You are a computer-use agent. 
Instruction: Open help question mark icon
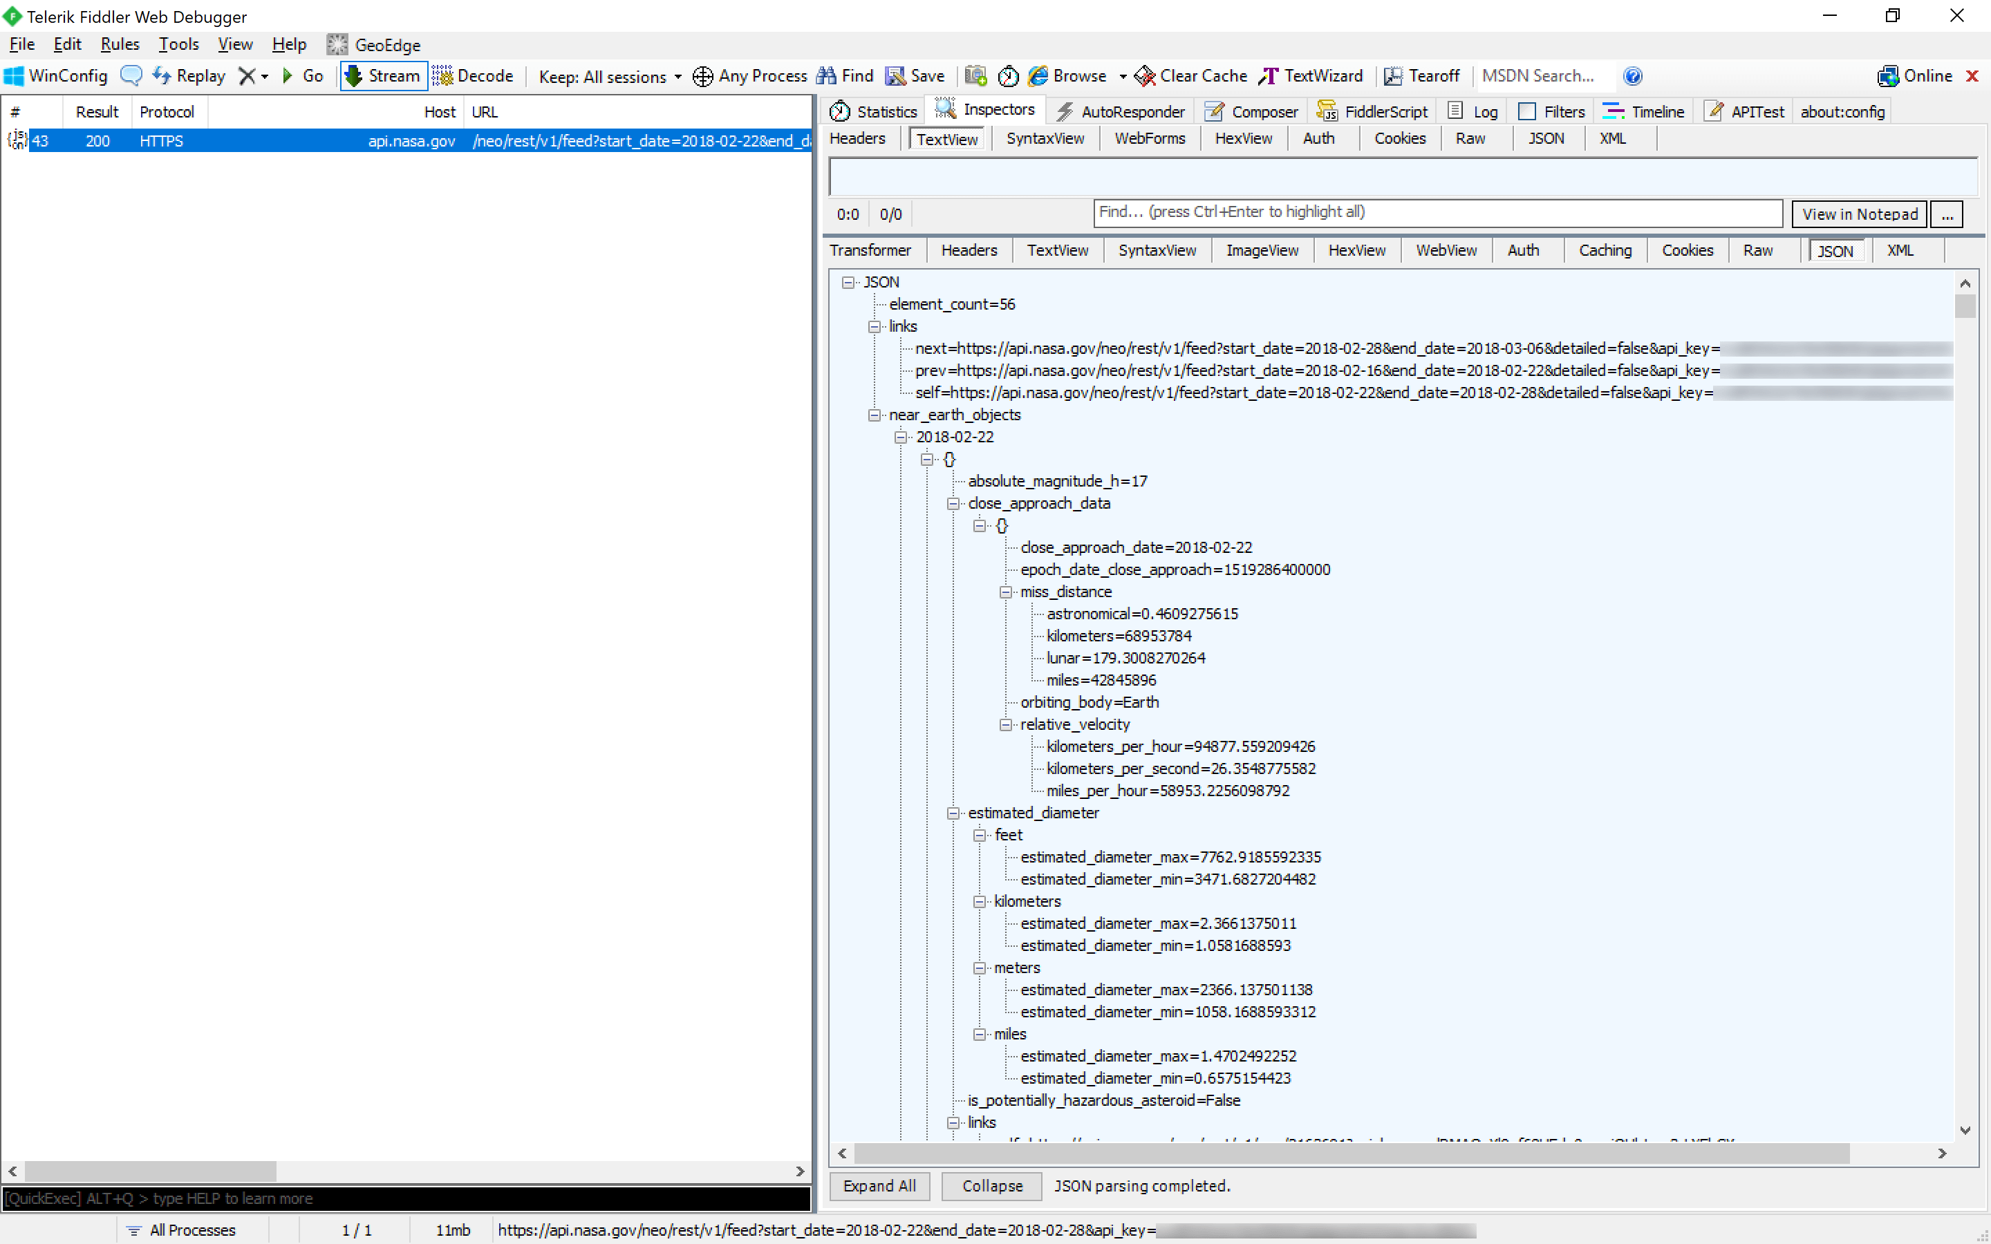coord(1632,76)
